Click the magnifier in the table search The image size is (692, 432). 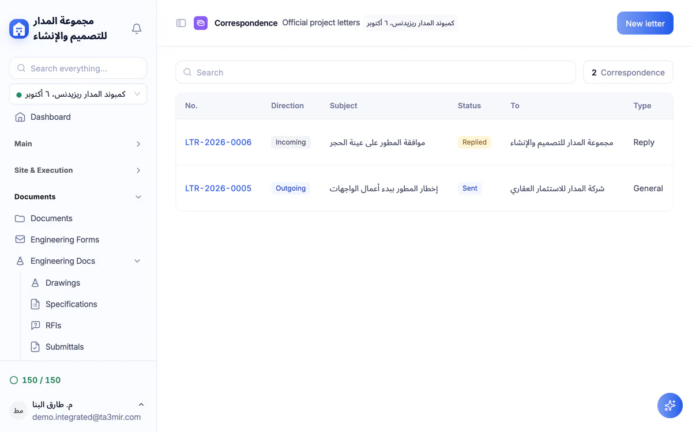(x=187, y=73)
